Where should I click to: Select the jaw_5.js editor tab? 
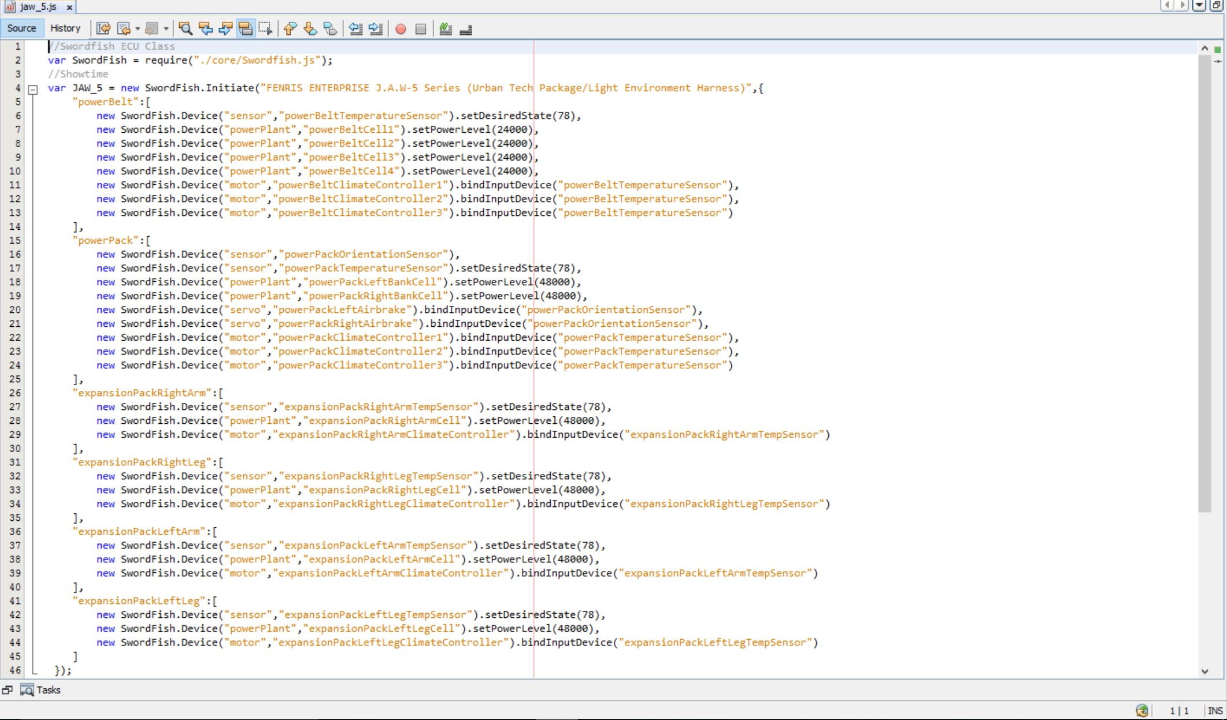pyautogui.click(x=38, y=7)
